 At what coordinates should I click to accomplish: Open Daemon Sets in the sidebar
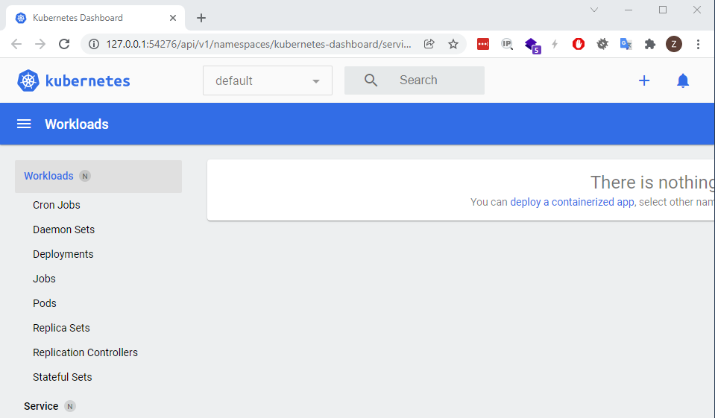[x=64, y=229]
